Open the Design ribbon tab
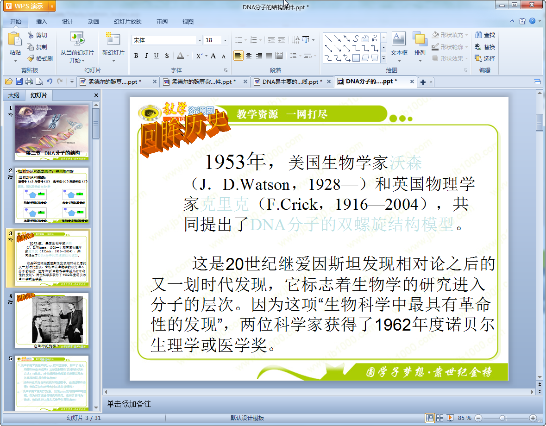 pos(68,21)
